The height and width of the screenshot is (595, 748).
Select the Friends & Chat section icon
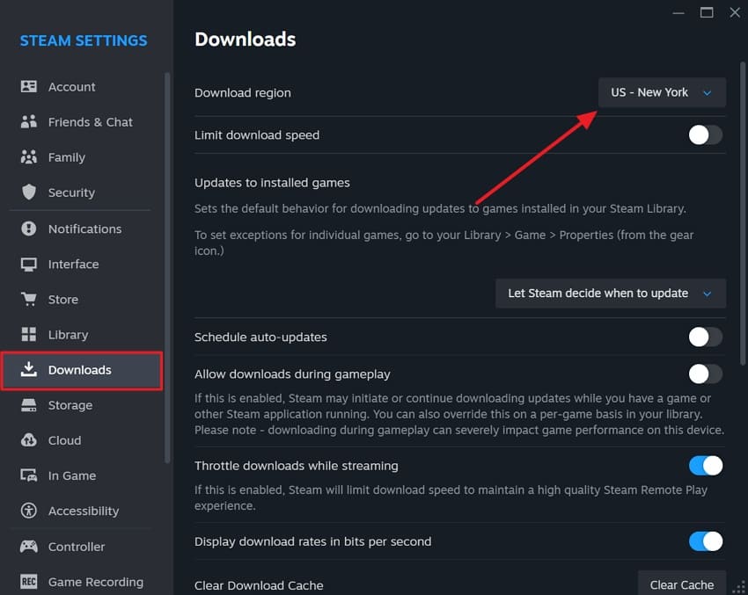pyautogui.click(x=30, y=121)
